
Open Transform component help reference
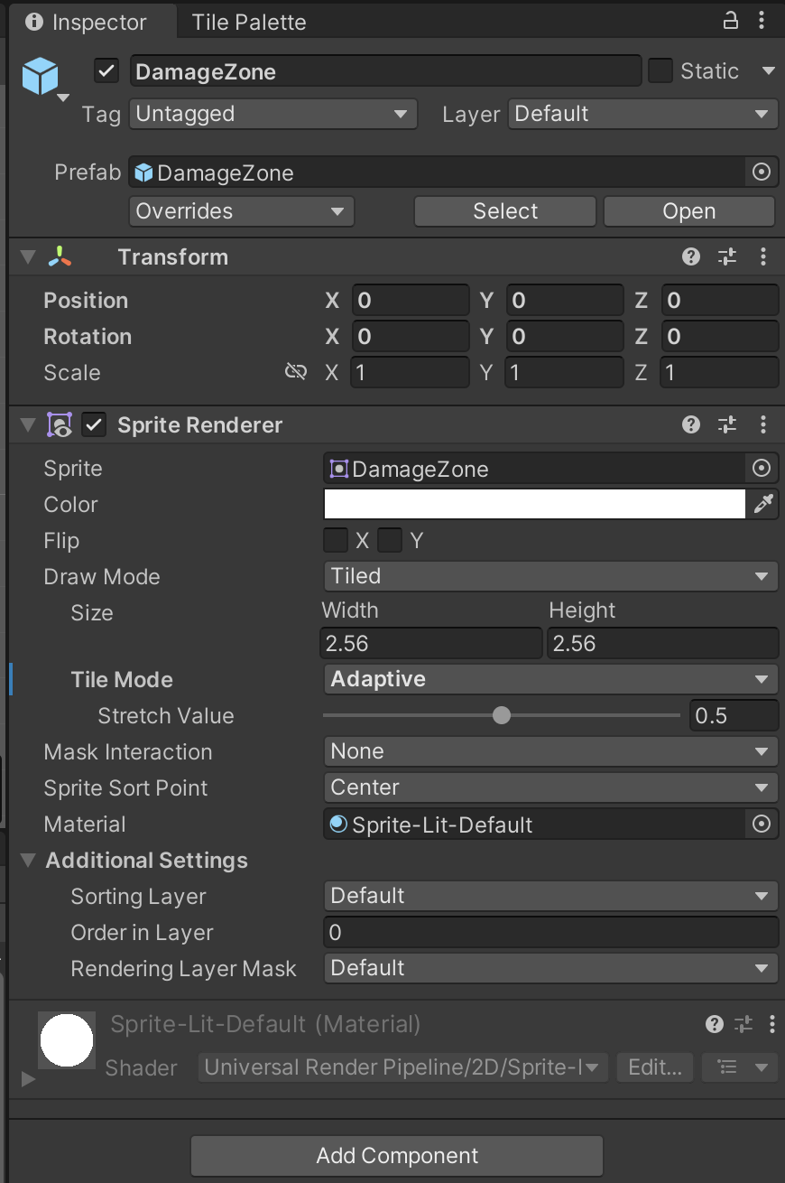coord(691,257)
